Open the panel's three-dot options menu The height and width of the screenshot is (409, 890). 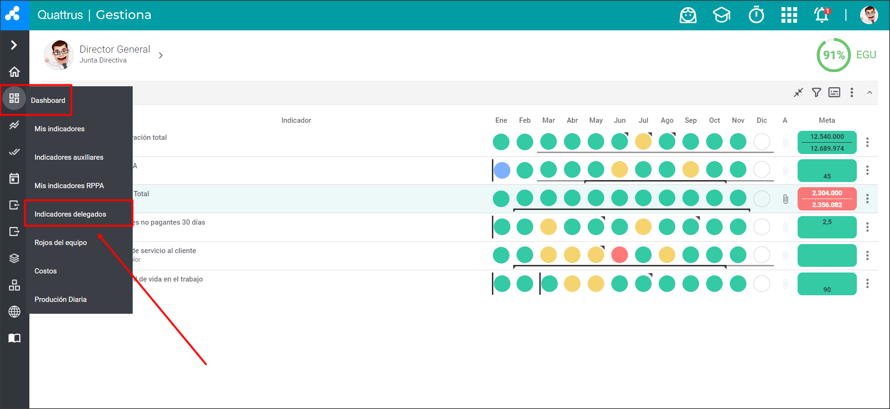pos(852,92)
